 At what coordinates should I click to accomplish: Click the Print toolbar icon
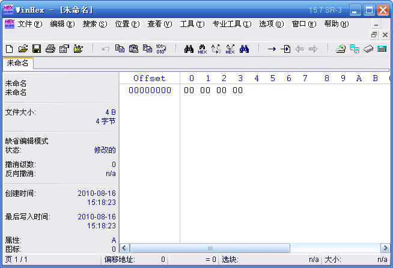pyautogui.click(x=50, y=49)
